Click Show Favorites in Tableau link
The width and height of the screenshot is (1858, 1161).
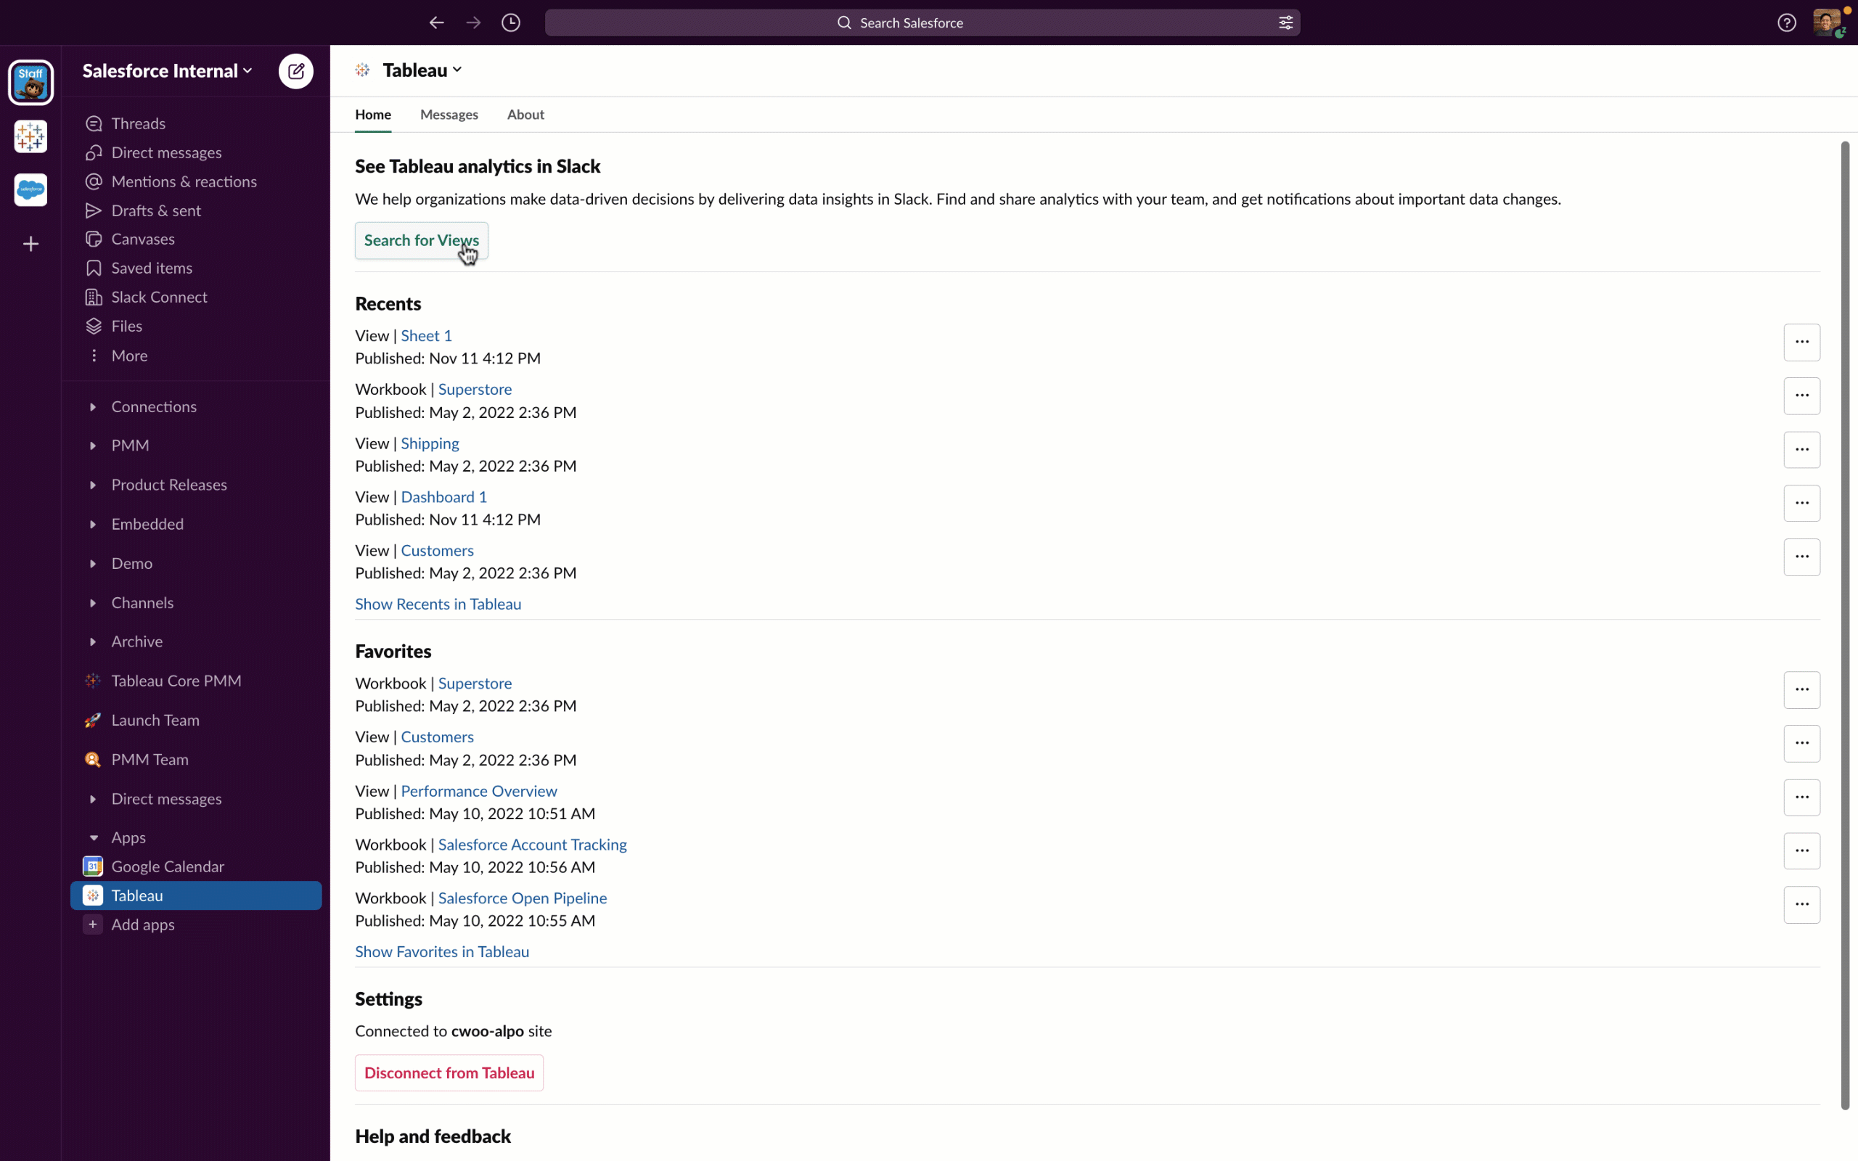[443, 951]
